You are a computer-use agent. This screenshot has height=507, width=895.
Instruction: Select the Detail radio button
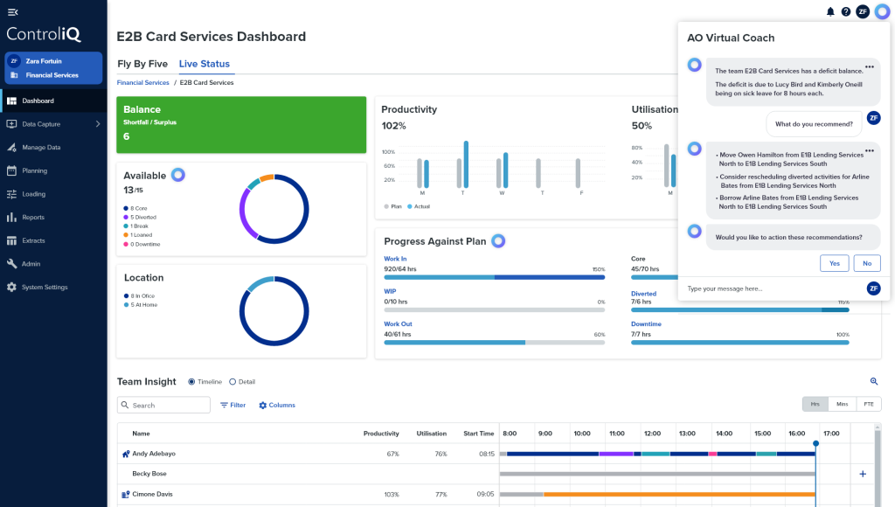(x=232, y=382)
